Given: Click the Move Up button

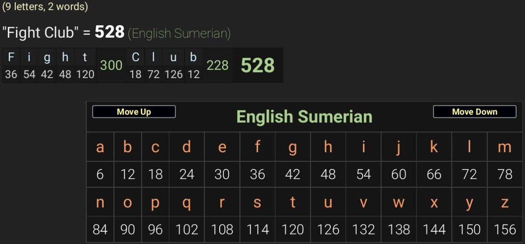Looking at the screenshot, I should click(134, 112).
